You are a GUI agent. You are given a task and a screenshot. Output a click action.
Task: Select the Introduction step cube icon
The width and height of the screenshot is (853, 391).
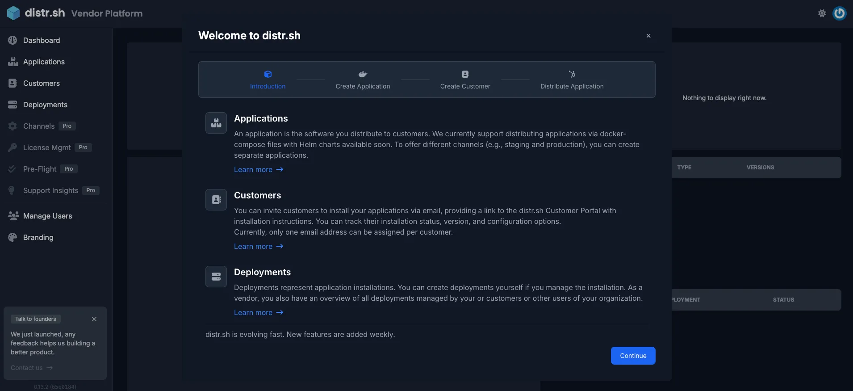[268, 74]
